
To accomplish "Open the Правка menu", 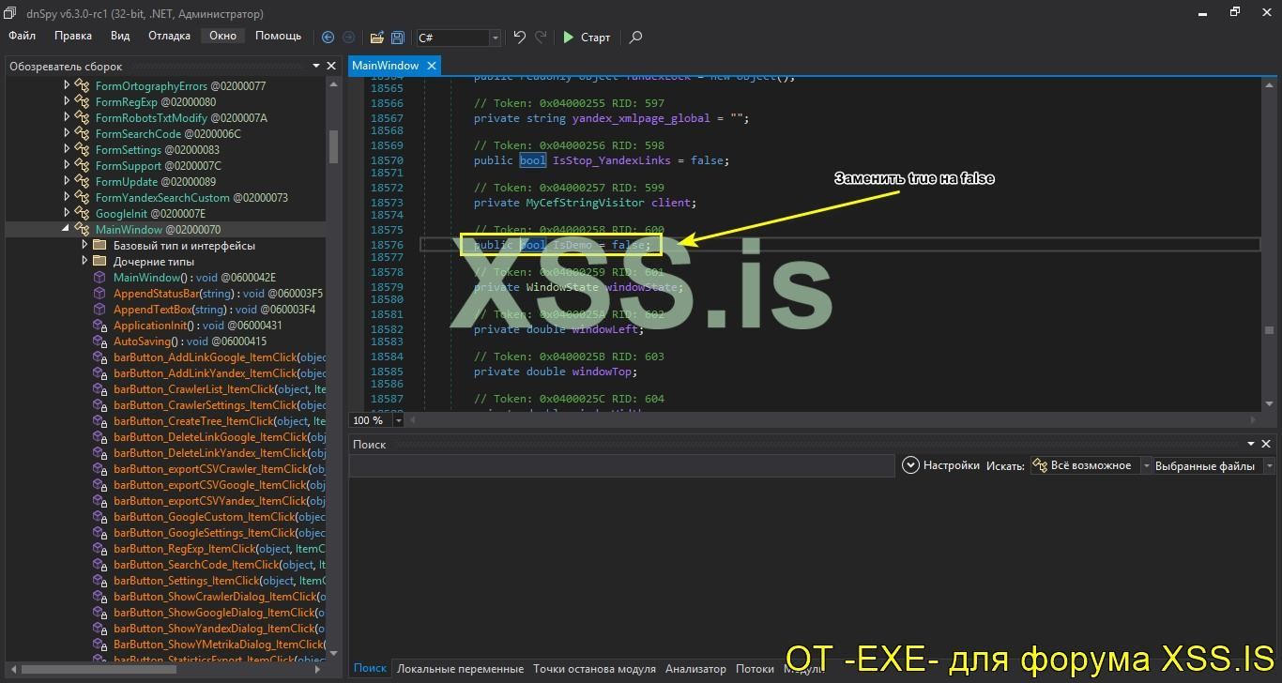I will pos(73,36).
